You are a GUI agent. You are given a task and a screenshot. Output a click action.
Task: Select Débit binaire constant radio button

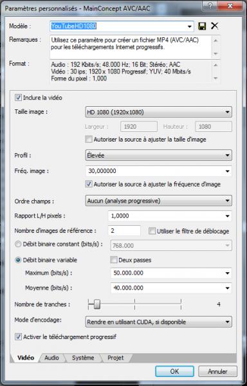[18, 244]
